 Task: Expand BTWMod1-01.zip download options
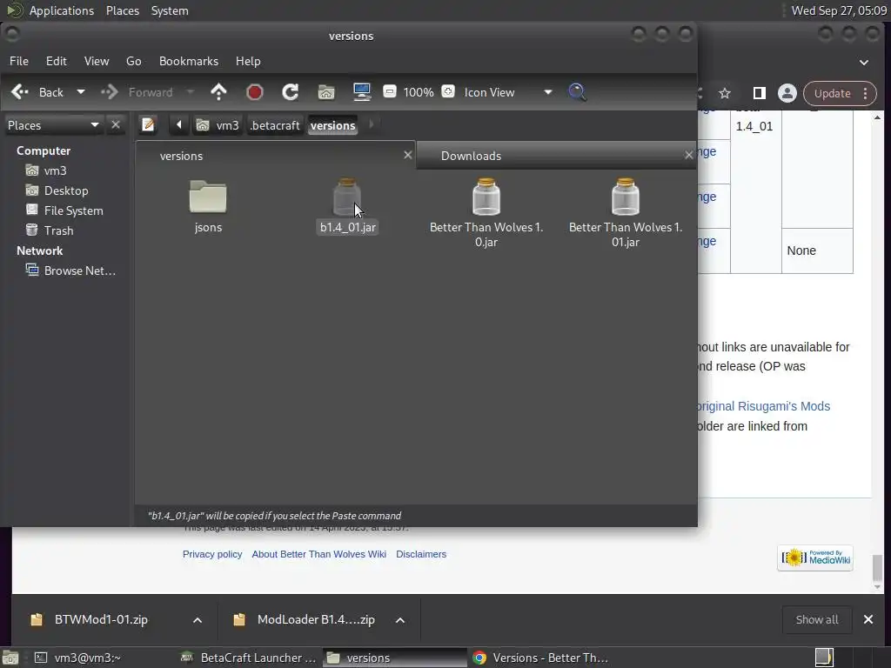pos(198,619)
